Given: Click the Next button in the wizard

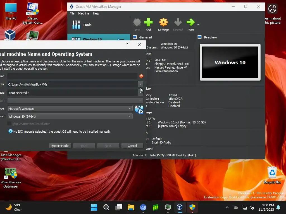Looking at the screenshot, I should tap(108, 146).
